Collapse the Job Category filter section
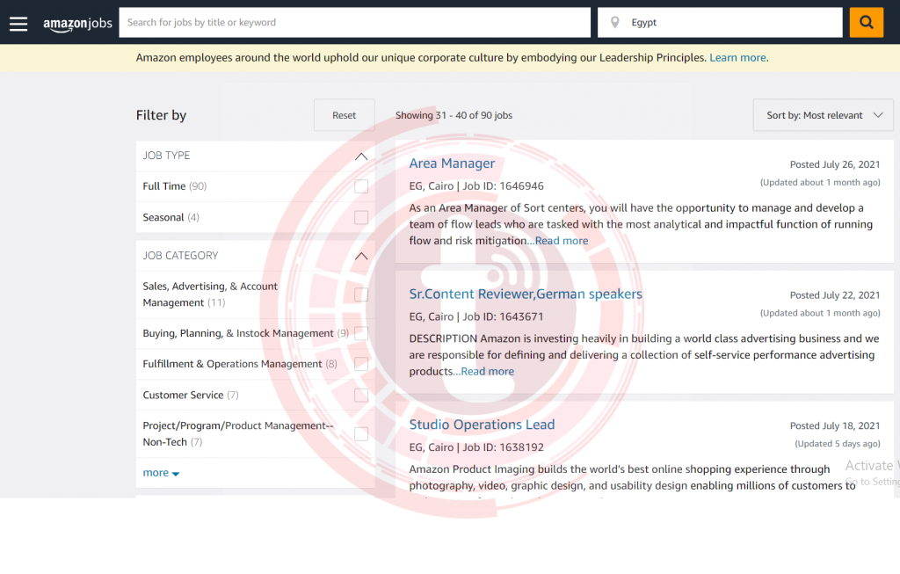The image size is (900, 574). (361, 256)
